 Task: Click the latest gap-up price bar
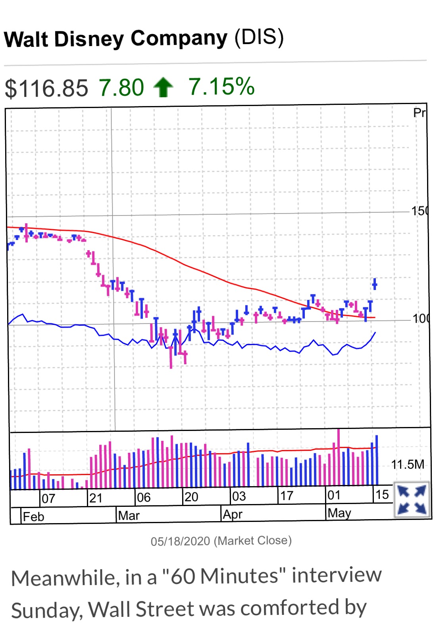tap(374, 284)
